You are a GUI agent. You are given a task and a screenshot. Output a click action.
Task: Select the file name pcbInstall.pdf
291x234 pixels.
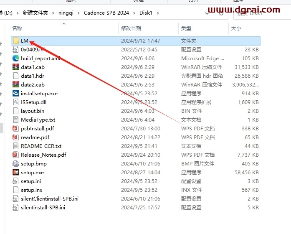click(x=37, y=129)
